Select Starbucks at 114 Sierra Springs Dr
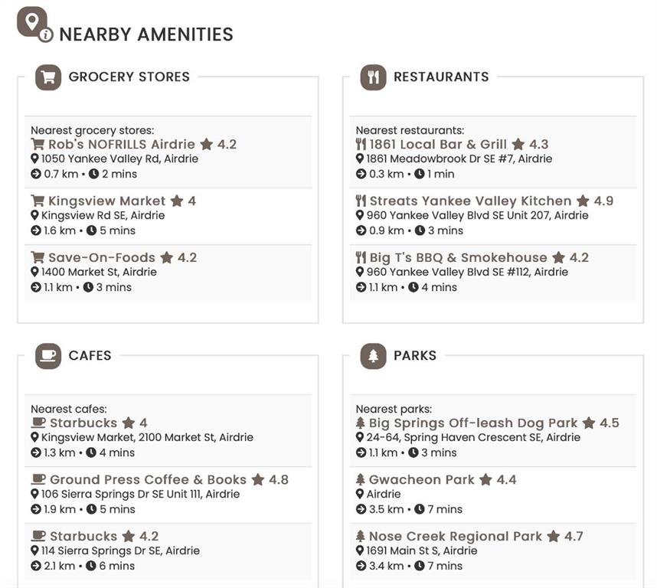This screenshot has height=588, width=657. 83,536
